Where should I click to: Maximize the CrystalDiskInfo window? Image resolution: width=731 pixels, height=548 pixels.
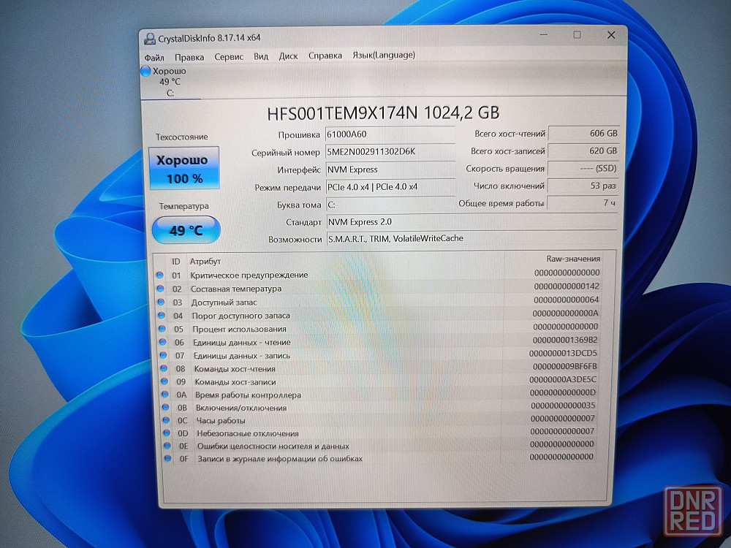(577, 35)
